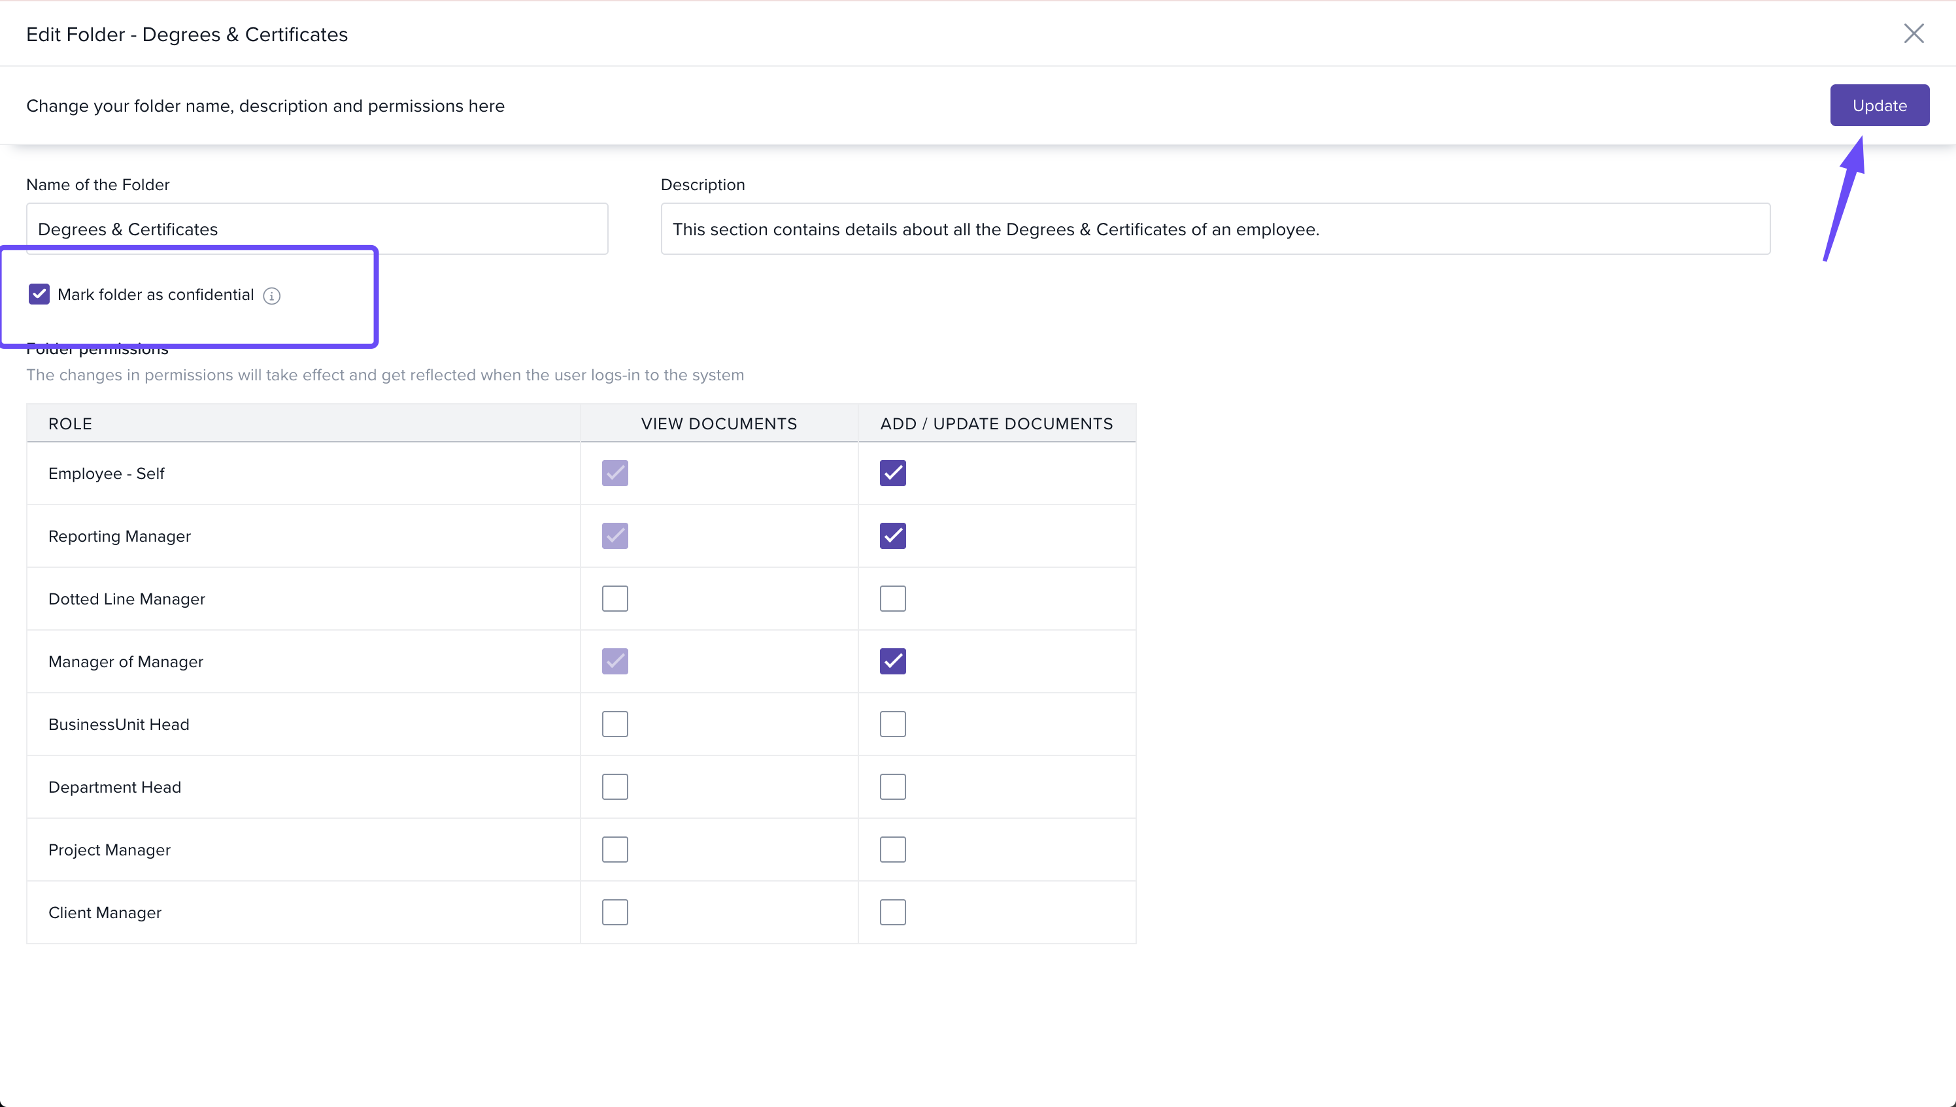1956x1107 pixels.
Task: Uncheck Mark folder as confidential
Action: coord(39,294)
